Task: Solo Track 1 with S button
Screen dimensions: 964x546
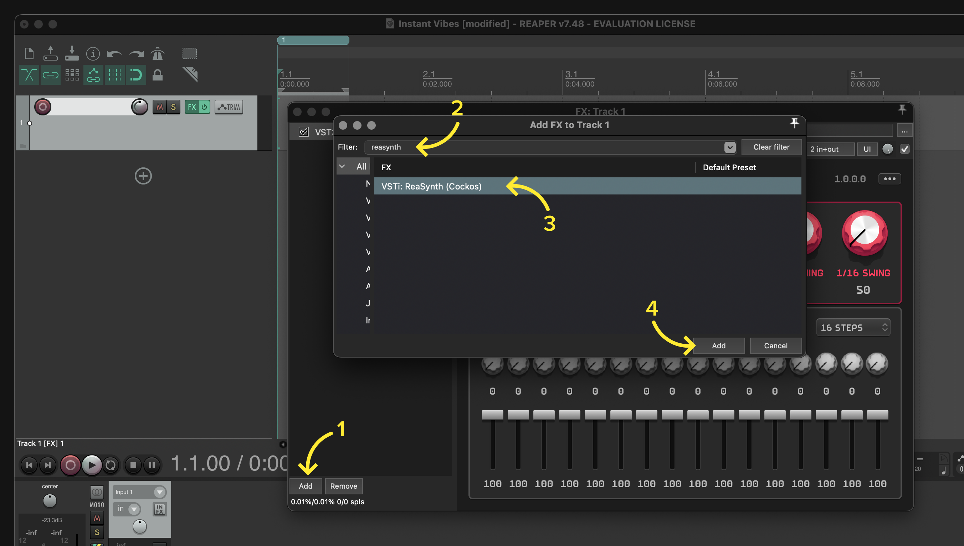Action: (x=173, y=107)
